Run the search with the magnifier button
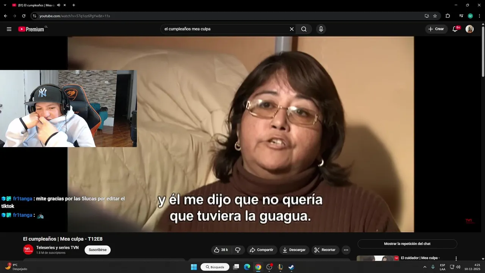Screen dimensions: 485x273 (x=304, y=29)
